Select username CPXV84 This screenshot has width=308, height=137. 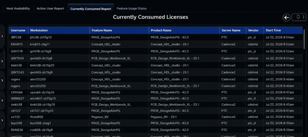pos(17,92)
